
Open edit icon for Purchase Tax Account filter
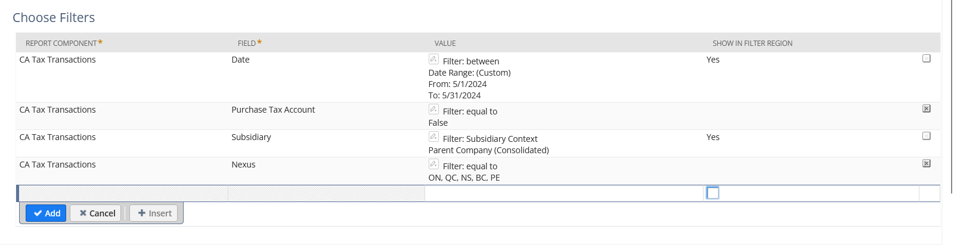click(433, 109)
